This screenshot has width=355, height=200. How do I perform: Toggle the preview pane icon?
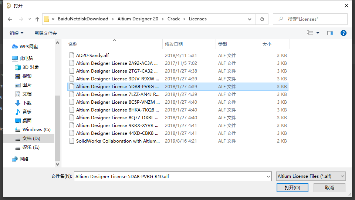click(330, 33)
